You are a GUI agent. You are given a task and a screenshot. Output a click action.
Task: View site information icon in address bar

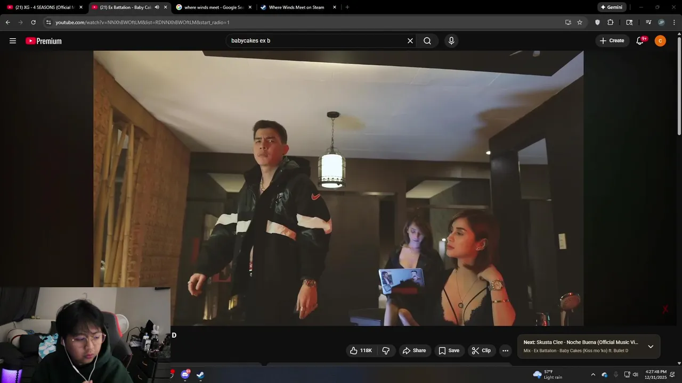point(48,22)
